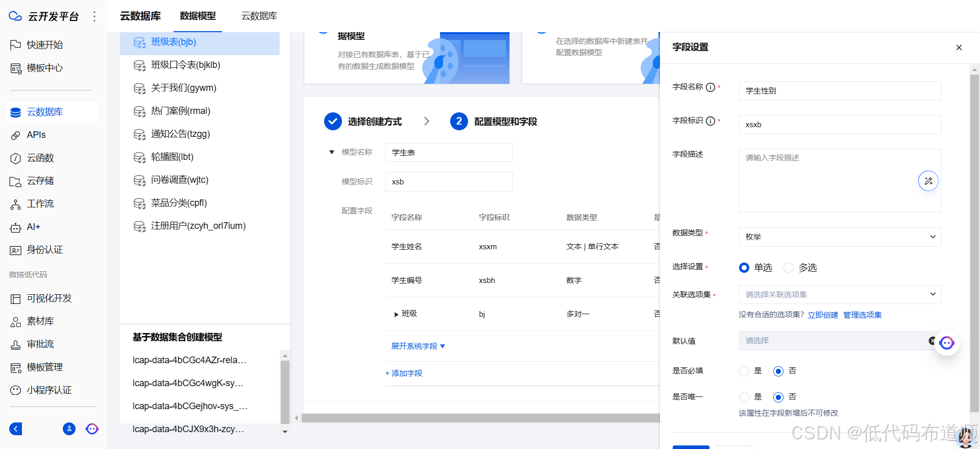Viewport: 980px width, 449px height.
Task: Expand 展开系统字段
Action: click(x=418, y=346)
